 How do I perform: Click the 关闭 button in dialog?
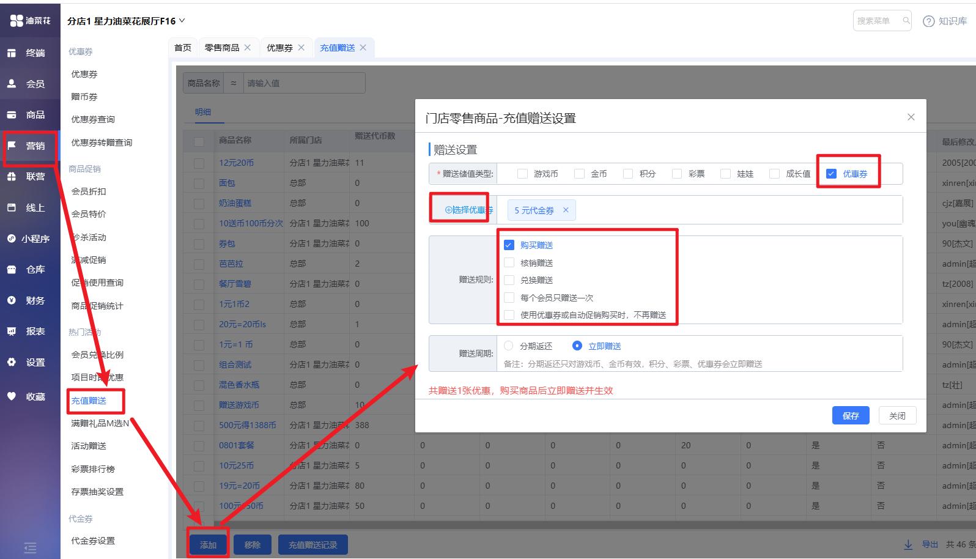pyautogui.click(x=897, y=415)
